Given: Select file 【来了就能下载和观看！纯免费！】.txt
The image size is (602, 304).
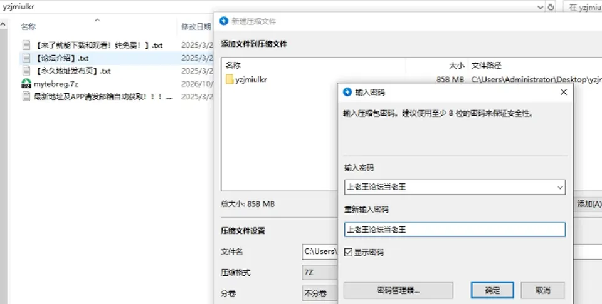Looking at the screenshot, I should click(x=98, y=45).
